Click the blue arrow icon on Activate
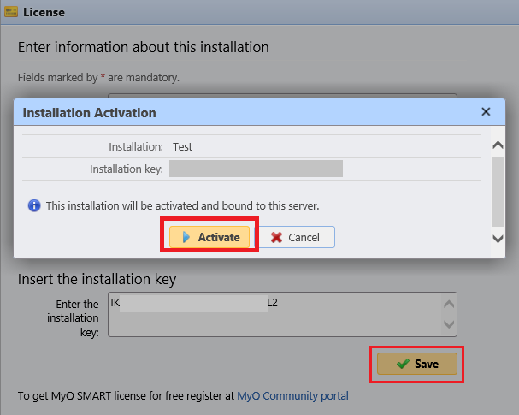Image resolution: width=519 pixels, height=415 pixels. click(x=186, y=237)
